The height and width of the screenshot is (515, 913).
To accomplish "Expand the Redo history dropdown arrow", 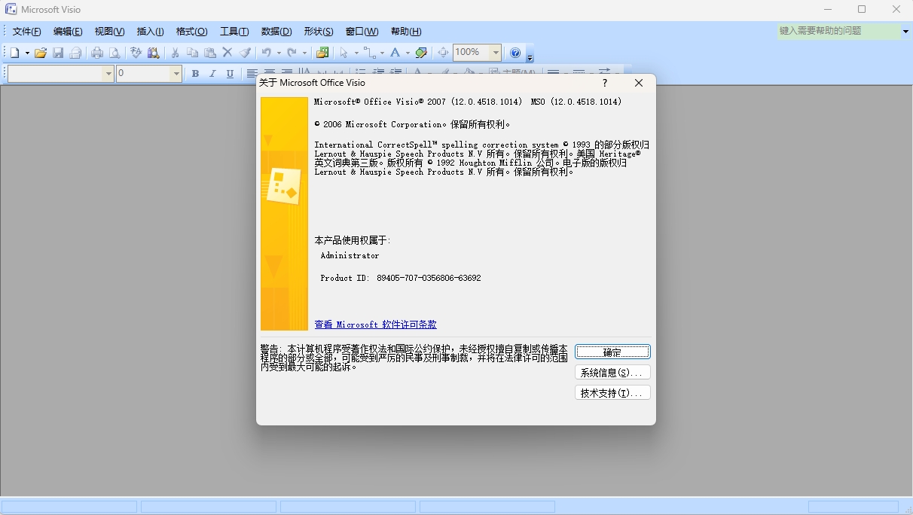I will pyautogui.click(x=304, y=53).
